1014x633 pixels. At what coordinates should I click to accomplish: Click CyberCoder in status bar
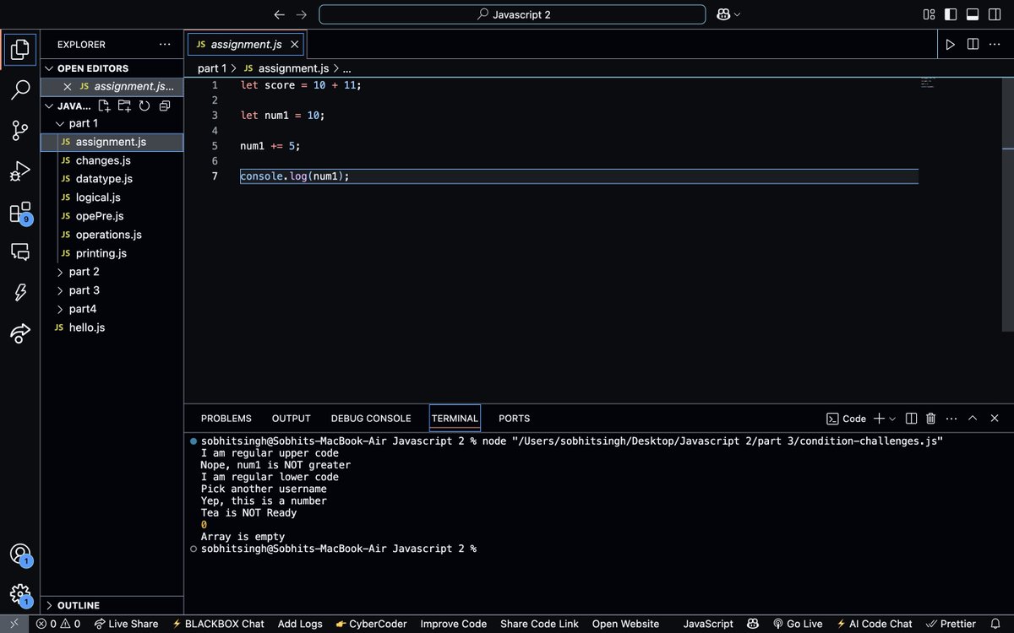[x=371, y=624]
